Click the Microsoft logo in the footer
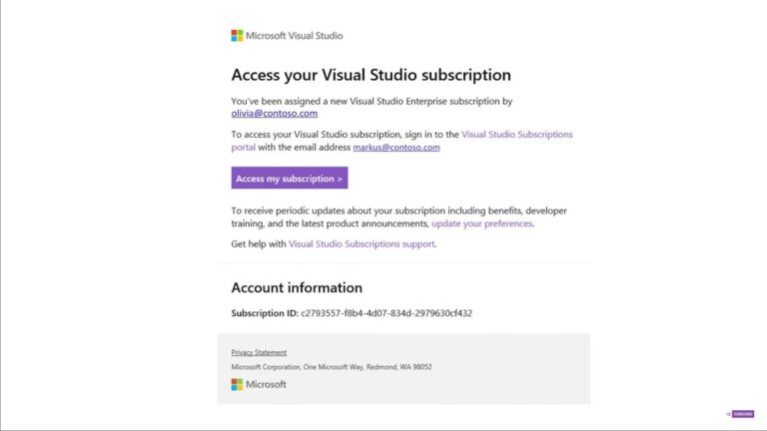This screenshot has height=431, width=767. [259, 384]
